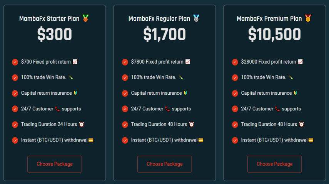The width and height of the screenshot is (329, 184).
Task: Click chart icon beside $28000 Fixed profit return
Action: pos(300,62)
